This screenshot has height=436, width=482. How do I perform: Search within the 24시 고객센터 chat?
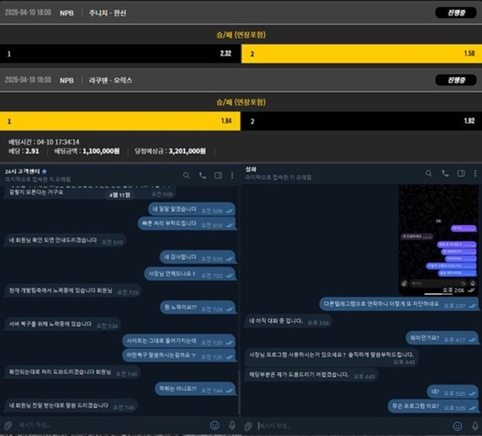186,176
